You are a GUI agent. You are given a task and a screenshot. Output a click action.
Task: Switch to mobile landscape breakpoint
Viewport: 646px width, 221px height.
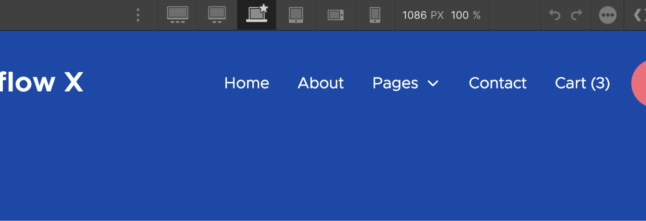[336, 15]
